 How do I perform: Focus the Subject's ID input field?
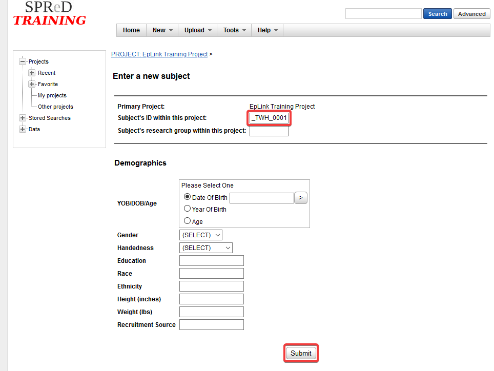coord(270,118)
